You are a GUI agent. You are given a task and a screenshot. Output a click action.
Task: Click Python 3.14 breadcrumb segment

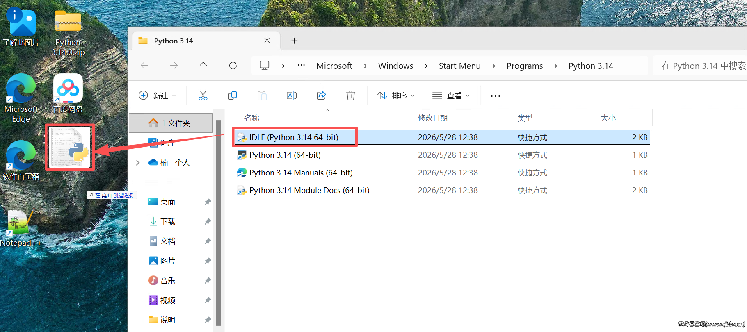click(591, 66)
